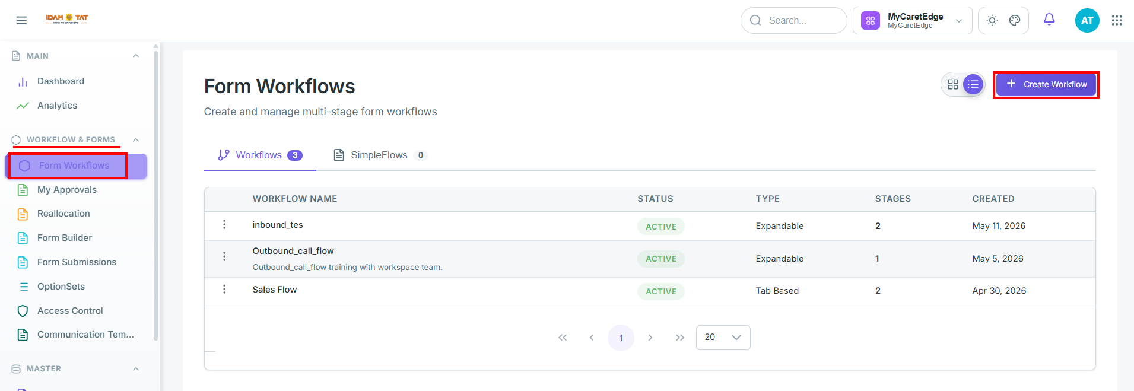
Task: Collapse the WORKFLOW & FORMS section
Action: tap(136, 140)
